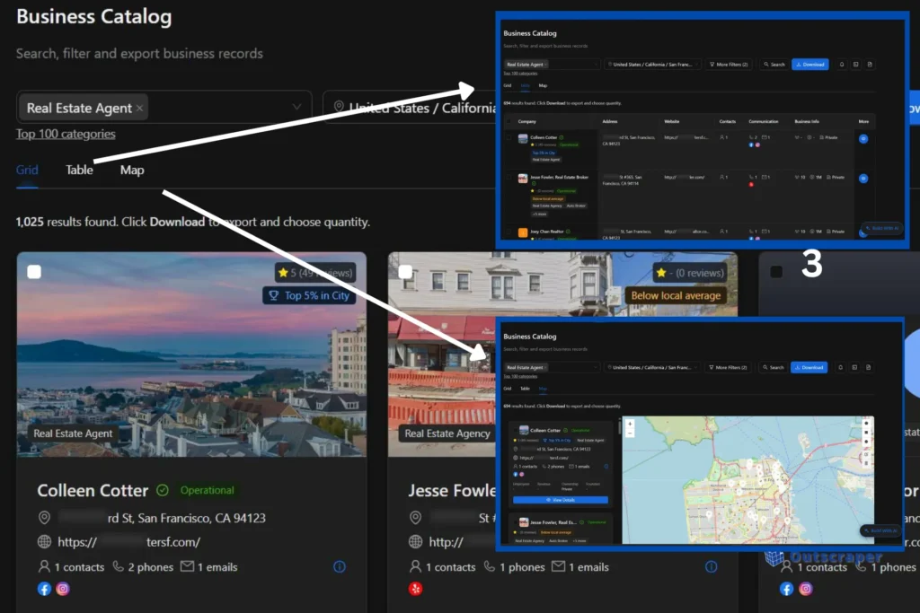
Task: Click the address rd St, San Francisco, CA 94123
Action: (x=187, y=518)
